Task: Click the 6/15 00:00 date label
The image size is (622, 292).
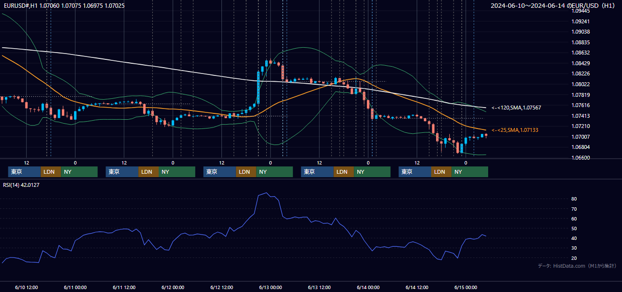Action: [466, 287]
